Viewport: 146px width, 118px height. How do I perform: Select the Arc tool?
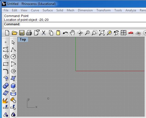pos(14,64)
